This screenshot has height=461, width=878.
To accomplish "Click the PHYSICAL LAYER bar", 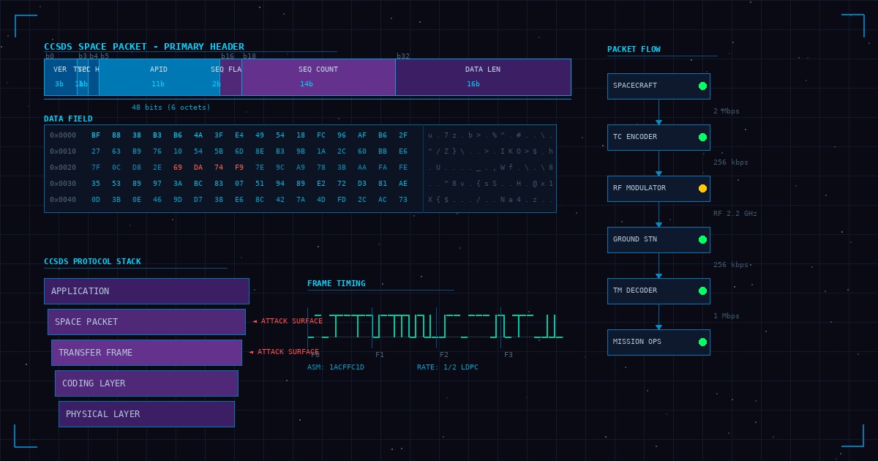I will (x=146, y=414).
